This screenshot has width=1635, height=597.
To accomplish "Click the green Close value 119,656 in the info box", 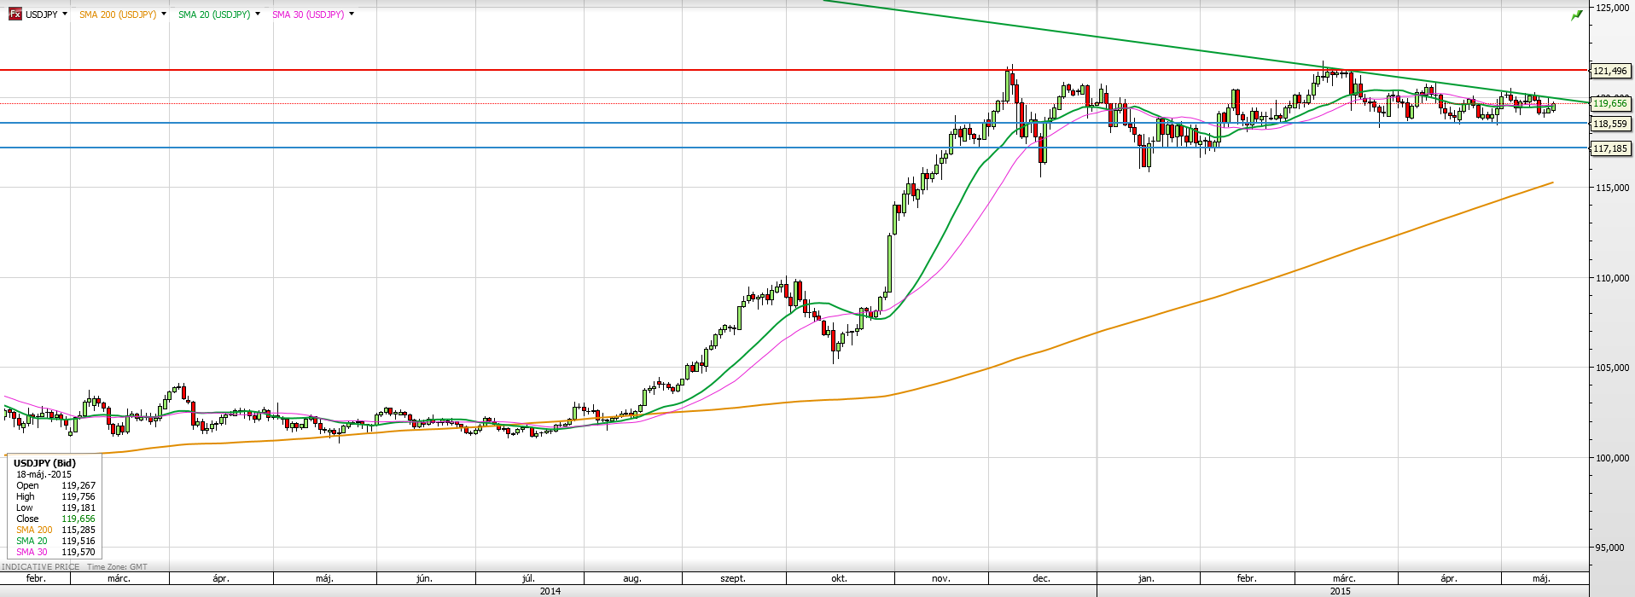I will [x=79, y=519].
